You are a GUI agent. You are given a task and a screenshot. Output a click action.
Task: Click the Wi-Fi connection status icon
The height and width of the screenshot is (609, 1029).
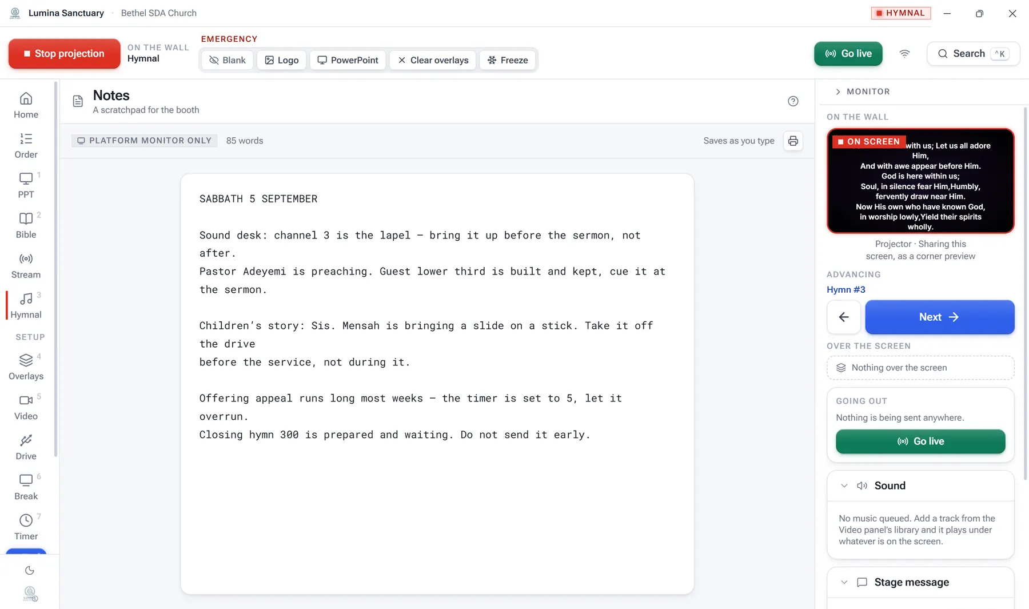[904, 54]
